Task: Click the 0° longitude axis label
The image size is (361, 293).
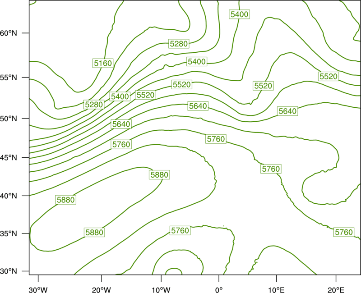Action: tap(219, 290)
